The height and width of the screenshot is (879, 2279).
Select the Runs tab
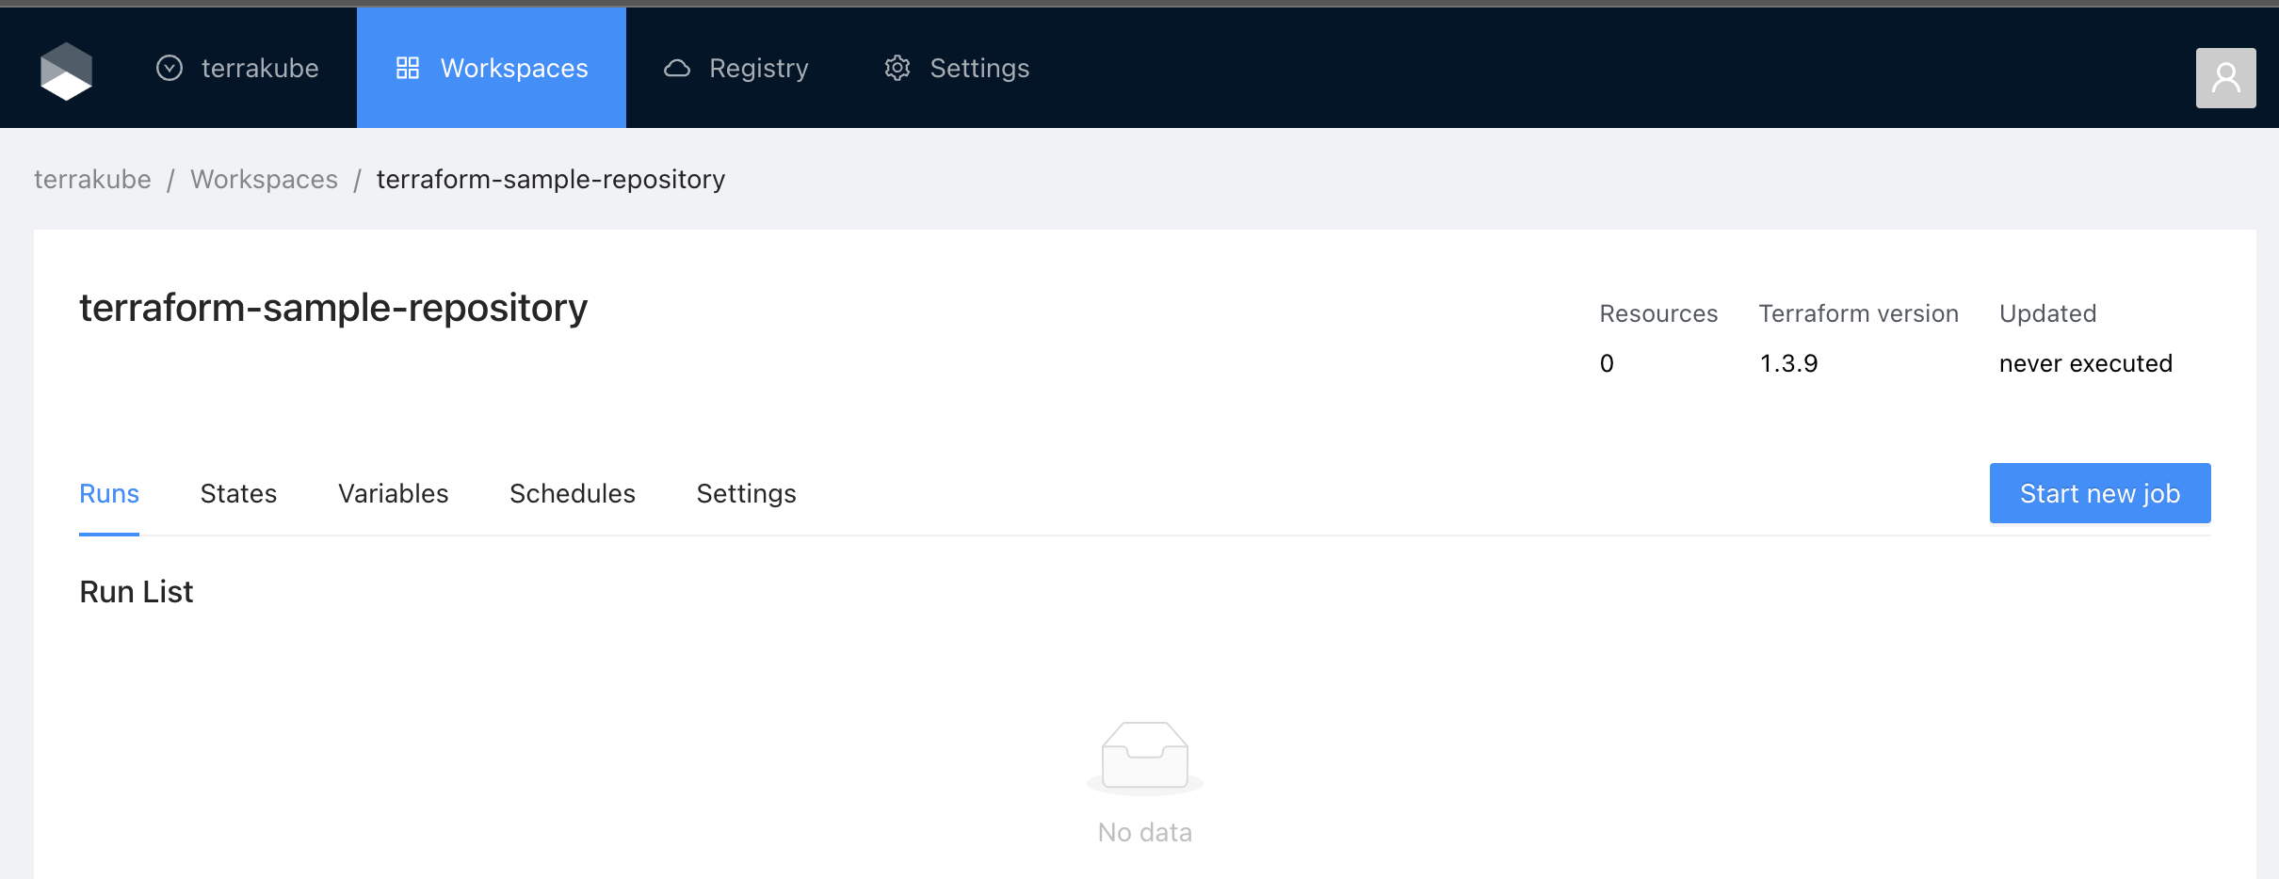pos(109,494)
